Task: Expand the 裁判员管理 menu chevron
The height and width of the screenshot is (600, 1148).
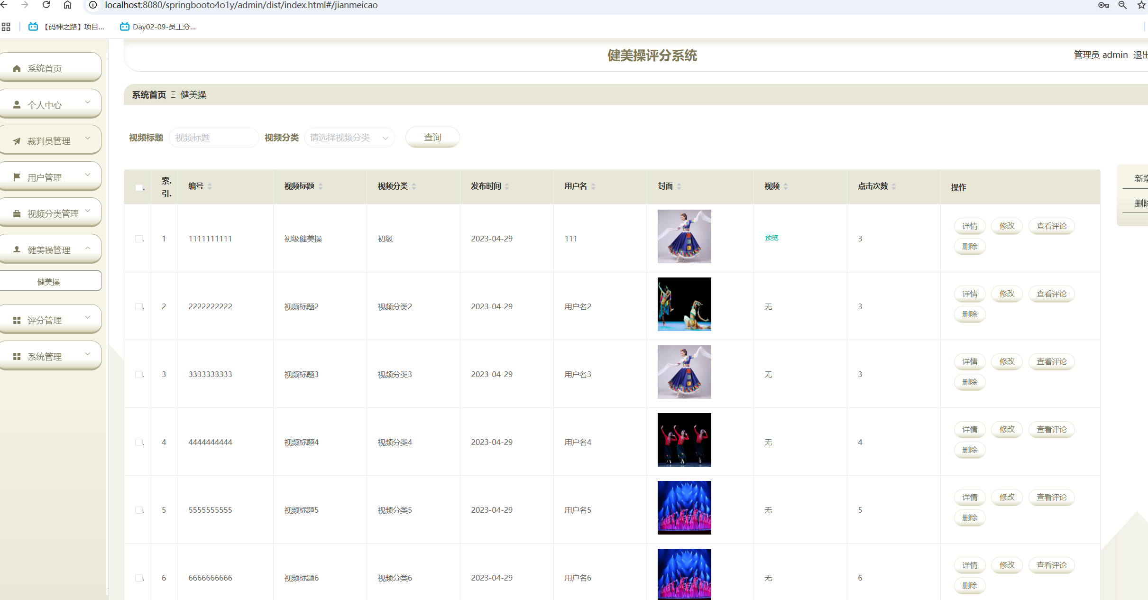Action: pos(88,138)
